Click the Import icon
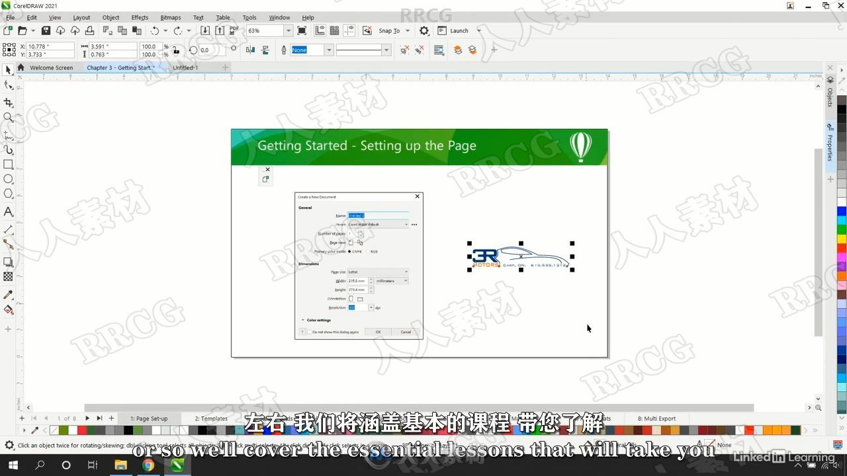847x476 pixels. click(x=205, y=30)
